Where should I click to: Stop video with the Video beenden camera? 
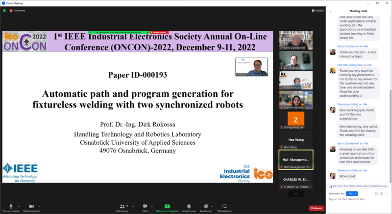31,208
